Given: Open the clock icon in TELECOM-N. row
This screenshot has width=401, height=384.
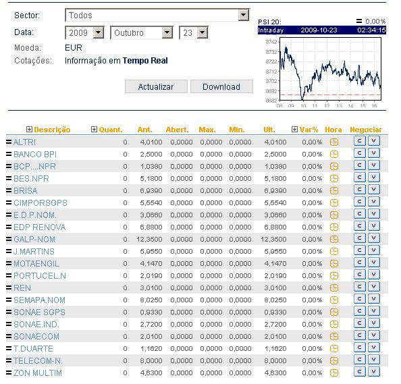Looking at the screenshot, I should [x=334, y=360].
